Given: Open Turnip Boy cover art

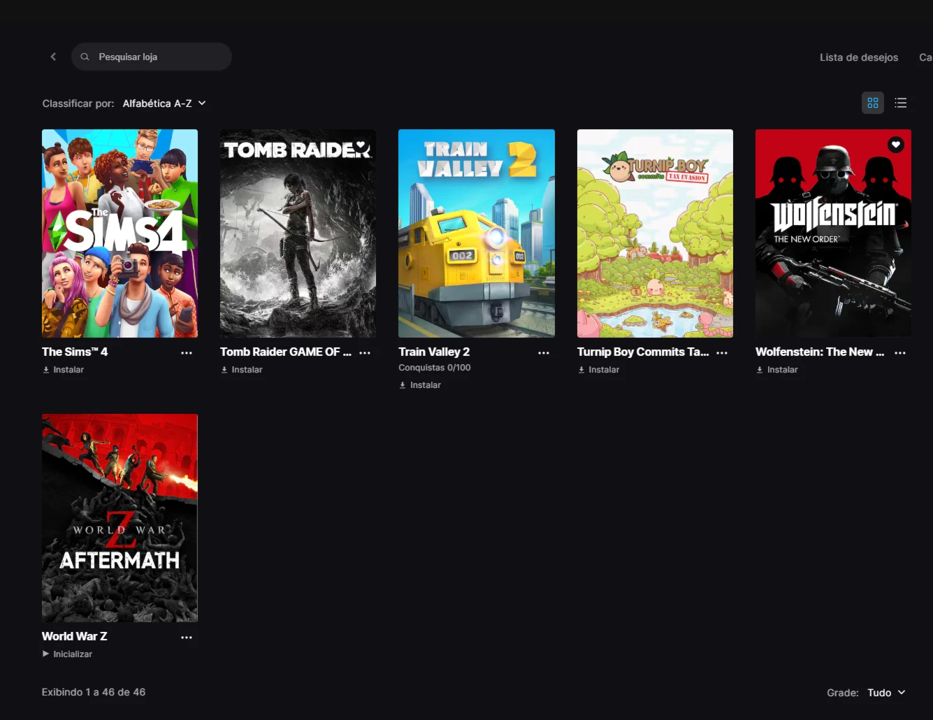Looking at the screenshot, I should (655, 233).
